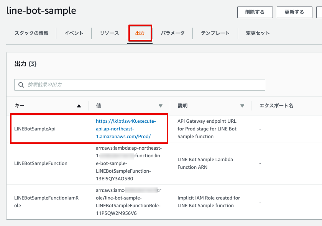The height and width of the screenshot is (226, 322).
Task: Click the 値 column filter arrow
Action: point(161,106)
